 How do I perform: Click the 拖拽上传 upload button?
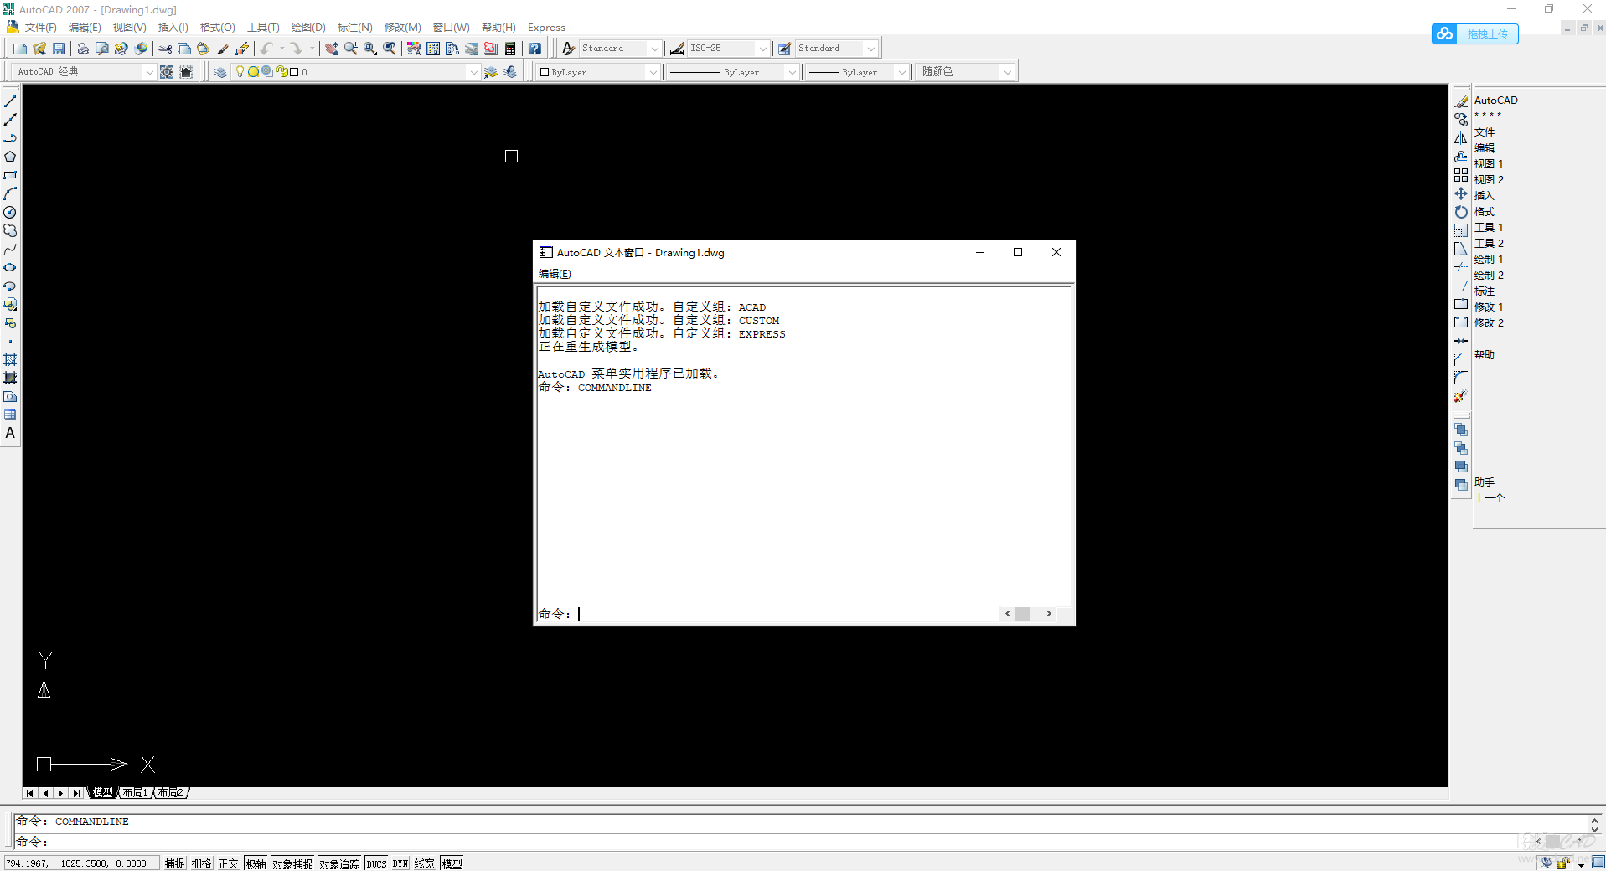(1475, 33)
